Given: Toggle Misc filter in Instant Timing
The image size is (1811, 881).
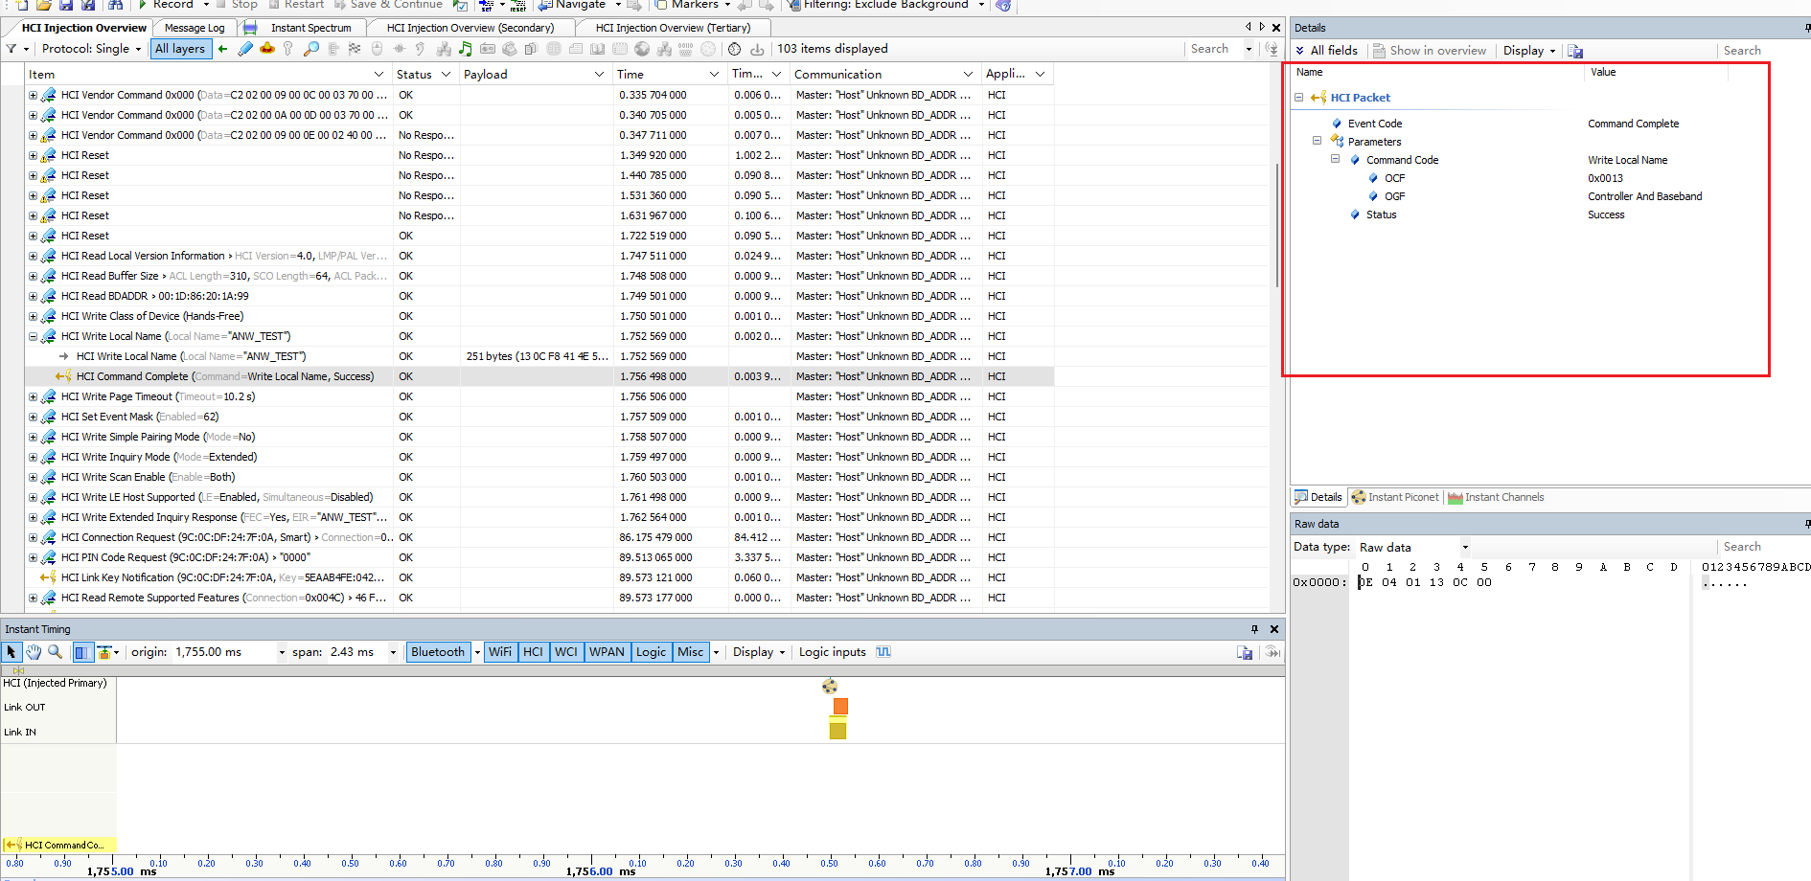Looking at the screenshot, I should (690, 652).
